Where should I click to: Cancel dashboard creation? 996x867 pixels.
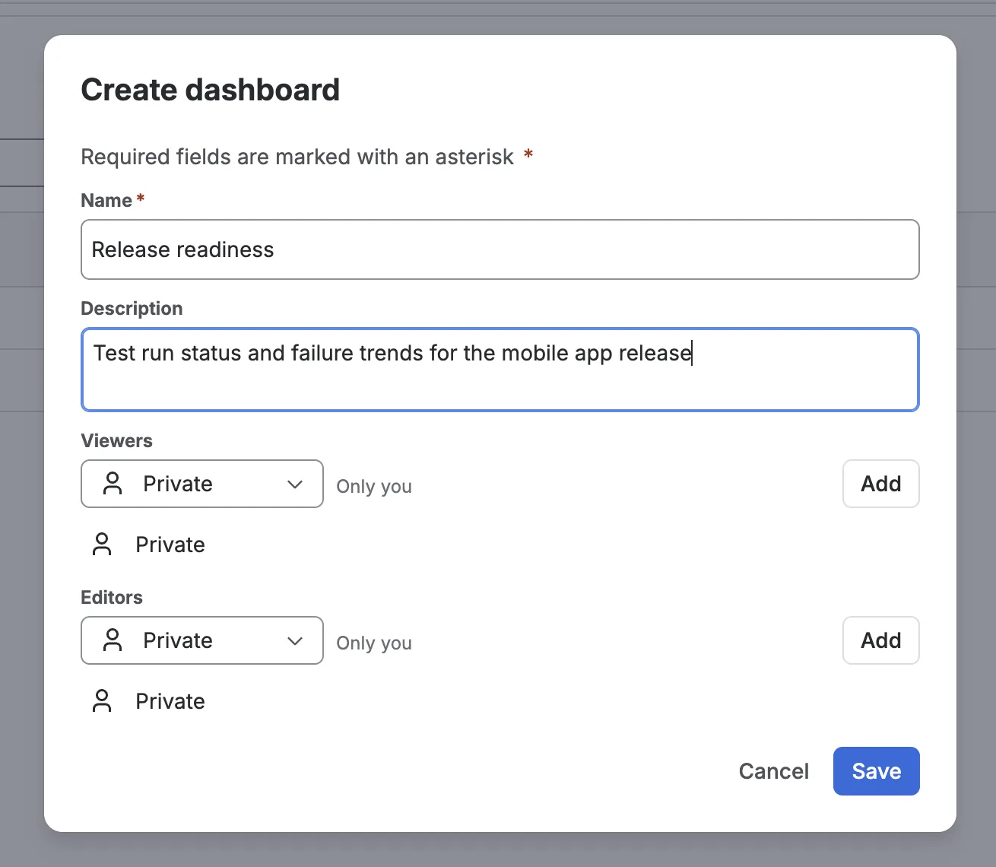click(x=773, y=771)
